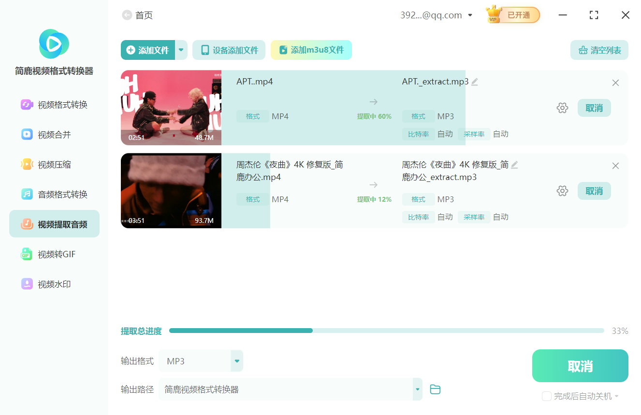Click the 添加m3u8文件 button
The width and height of the screenshot is (641, 415).
[311, 50]
